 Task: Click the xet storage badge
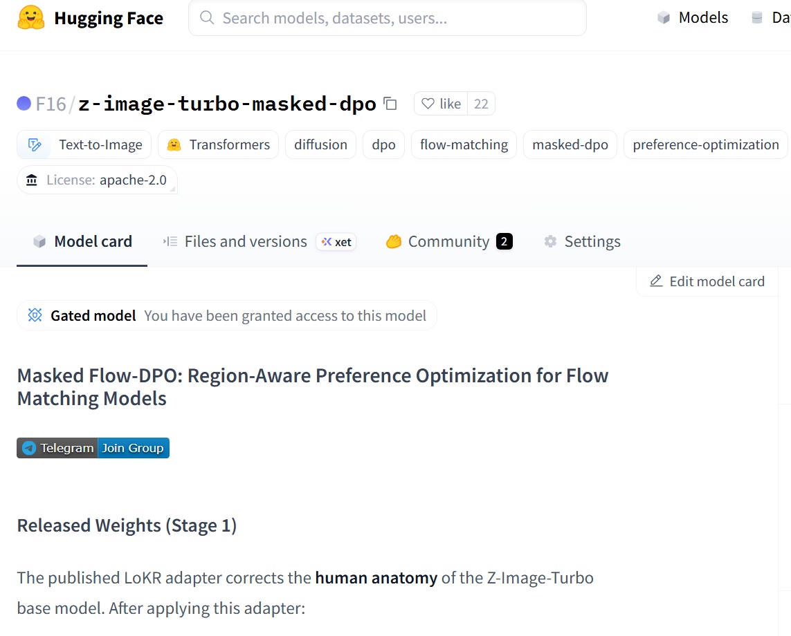pos(336,242)
